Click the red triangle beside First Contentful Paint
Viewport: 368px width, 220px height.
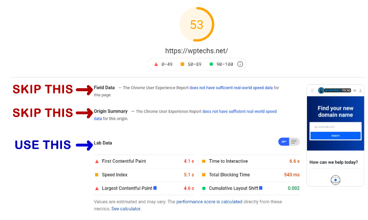coord(97,161)
